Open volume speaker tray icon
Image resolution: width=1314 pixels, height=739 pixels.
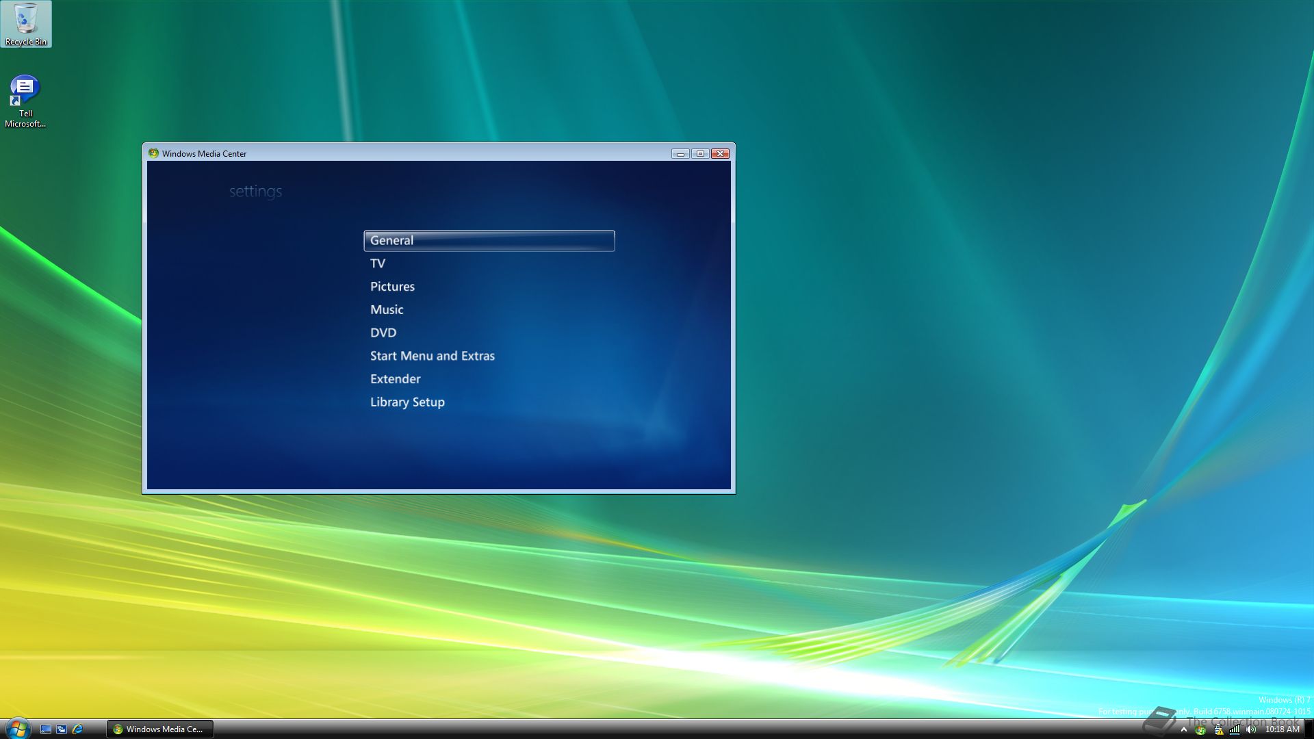click(1251, 729)
